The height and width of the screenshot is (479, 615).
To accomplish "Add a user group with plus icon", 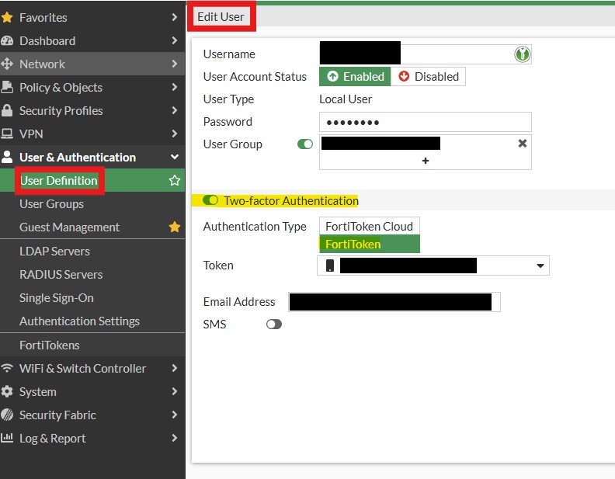I will [x=426, y=161].
